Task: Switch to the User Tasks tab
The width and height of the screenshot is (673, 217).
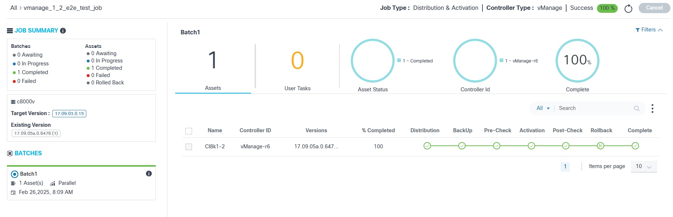Action: [297, 68]
